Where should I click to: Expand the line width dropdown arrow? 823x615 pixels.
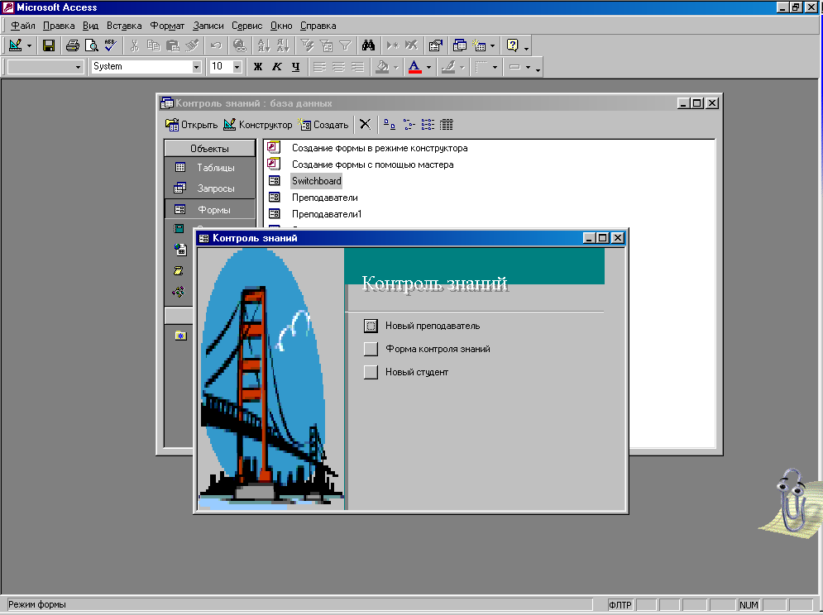coord(495,67)
